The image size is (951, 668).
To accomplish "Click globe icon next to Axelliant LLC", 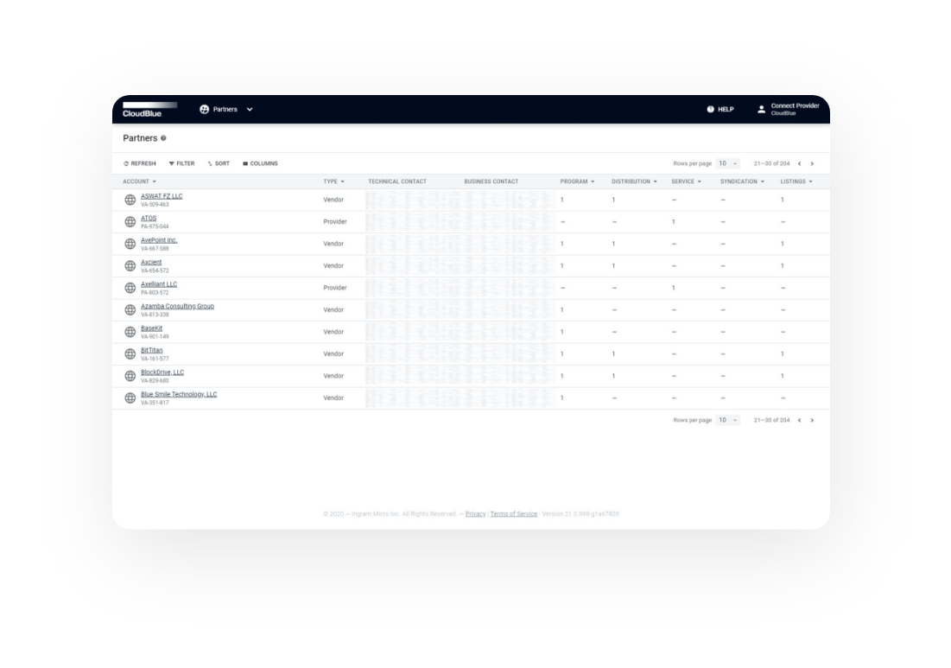I will pyautogui.click(x=130, y=288).
